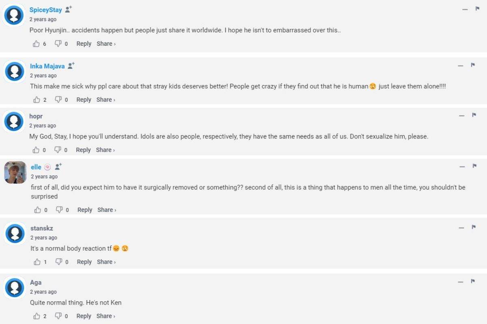
Task: Follow user Inka Majava via add-person icon
Action: [71, 66]
